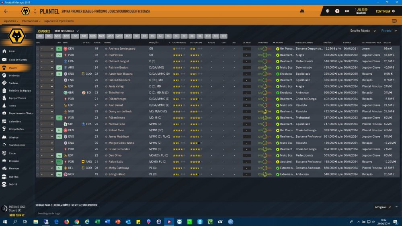This screenshot has width=402, height=226.
Task: Click info icon beside Bruno Fernandes
Action: 106,149
